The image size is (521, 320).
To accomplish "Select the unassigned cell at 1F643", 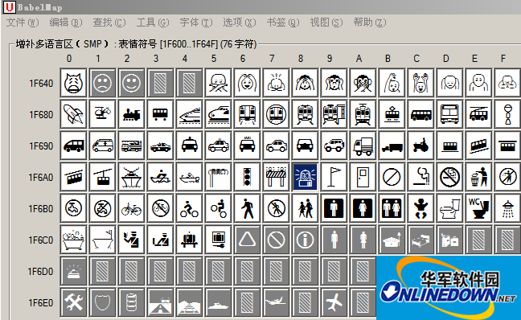I will 160,83.
